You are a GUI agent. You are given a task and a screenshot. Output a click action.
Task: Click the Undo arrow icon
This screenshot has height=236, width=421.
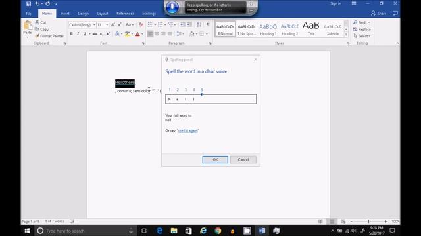click(x=37, y=4)
